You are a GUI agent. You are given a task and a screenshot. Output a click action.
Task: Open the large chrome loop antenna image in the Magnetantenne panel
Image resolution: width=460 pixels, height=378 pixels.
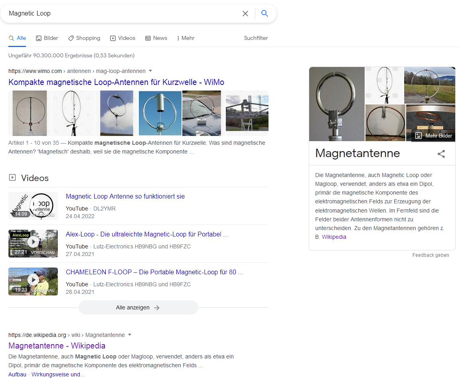tap(337, 104)
